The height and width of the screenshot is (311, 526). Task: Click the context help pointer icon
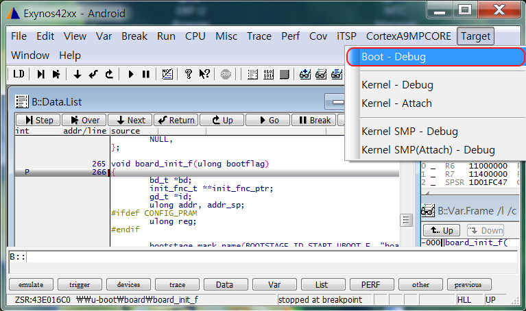(204, 74)
